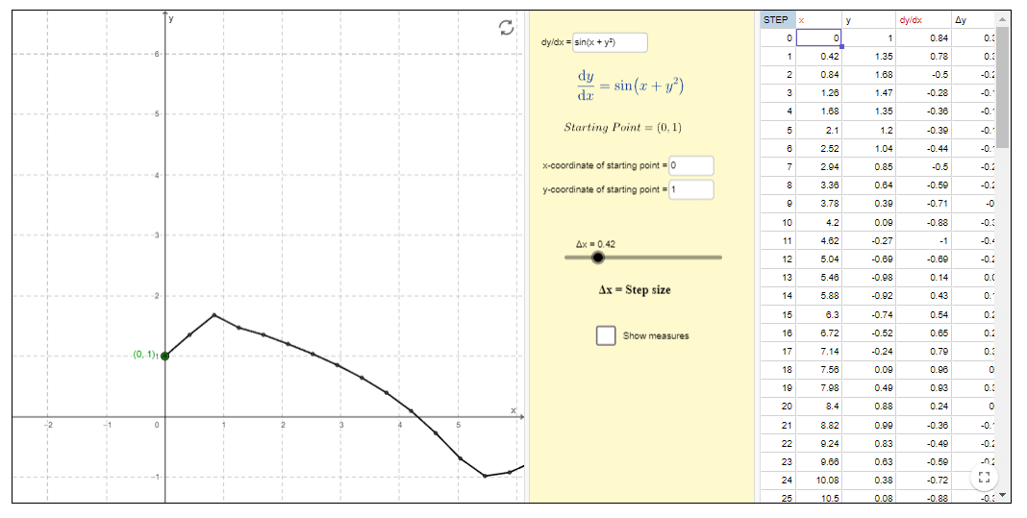
Task: Click dy/dx value 0.96 in step 18
Action: click(x=923, y=369)
